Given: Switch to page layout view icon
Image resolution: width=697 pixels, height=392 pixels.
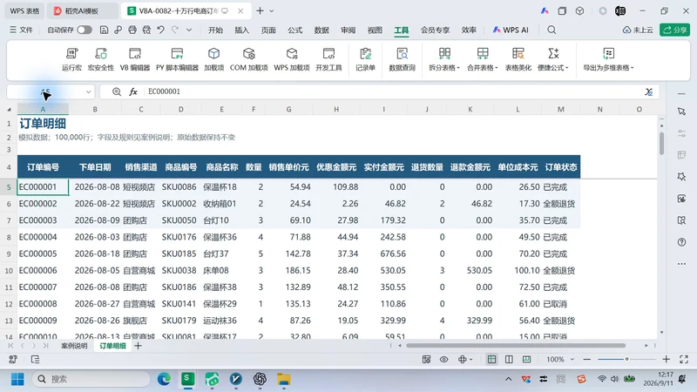Looking at the screenshot, I should 509,359.
